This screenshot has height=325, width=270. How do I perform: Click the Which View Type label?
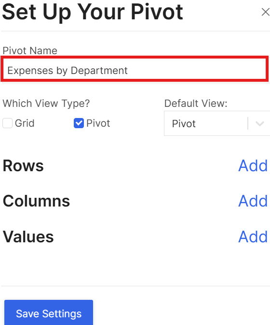[46, 103]
